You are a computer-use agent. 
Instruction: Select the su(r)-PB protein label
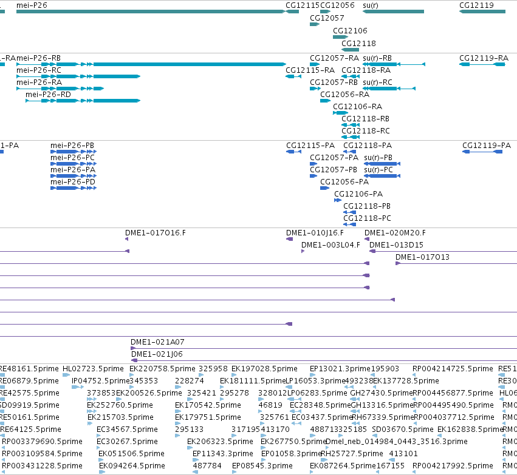(x=378, y=158)
